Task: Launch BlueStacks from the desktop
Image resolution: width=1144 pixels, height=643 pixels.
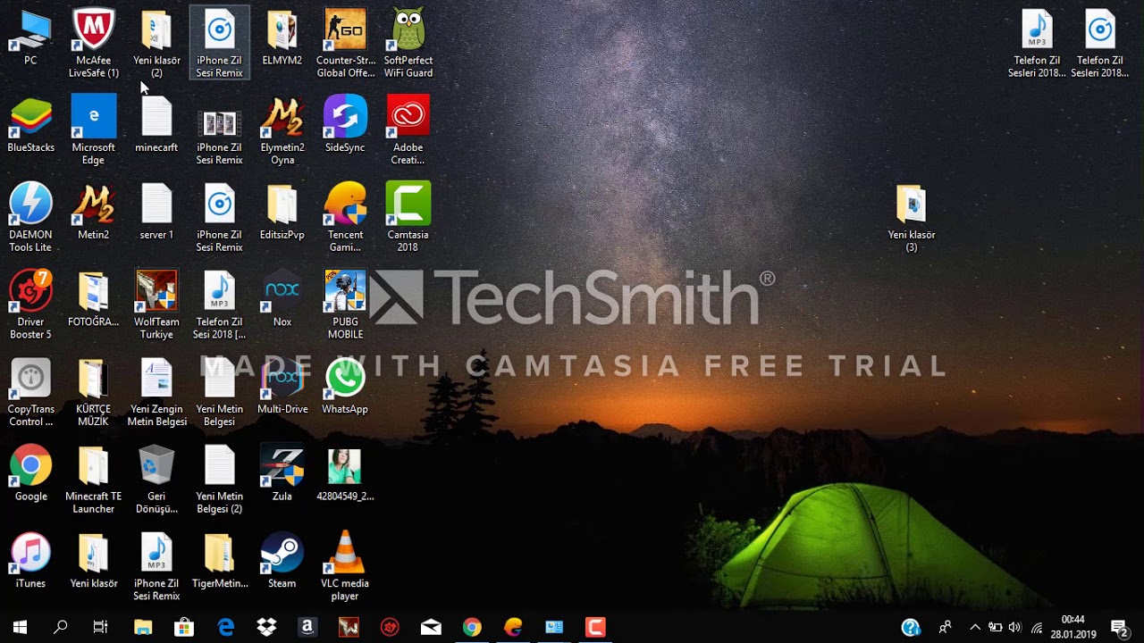Action: [x=30, y=125]
